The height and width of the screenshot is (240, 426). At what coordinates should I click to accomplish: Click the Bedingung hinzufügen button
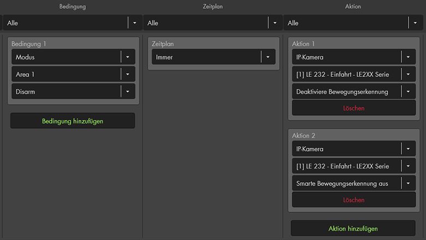(73, 121)
